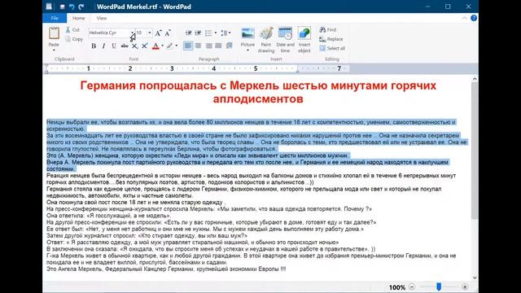Maximize the WordPad window
Screen dimensions: 521x293
[x=448, y=7]
